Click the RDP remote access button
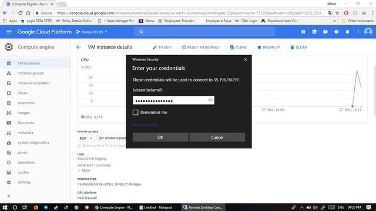Viewport: 376px width, 211px height. [x=83, y=138]
